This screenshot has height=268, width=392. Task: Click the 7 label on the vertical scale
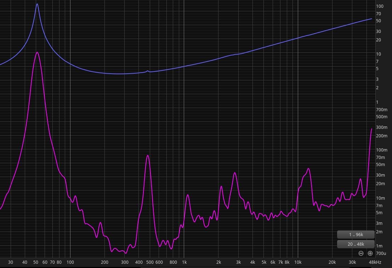(377, 62)
